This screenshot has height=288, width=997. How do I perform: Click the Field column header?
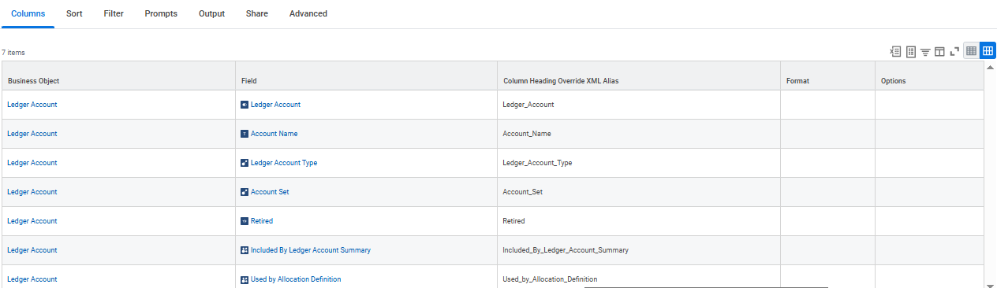366,76
